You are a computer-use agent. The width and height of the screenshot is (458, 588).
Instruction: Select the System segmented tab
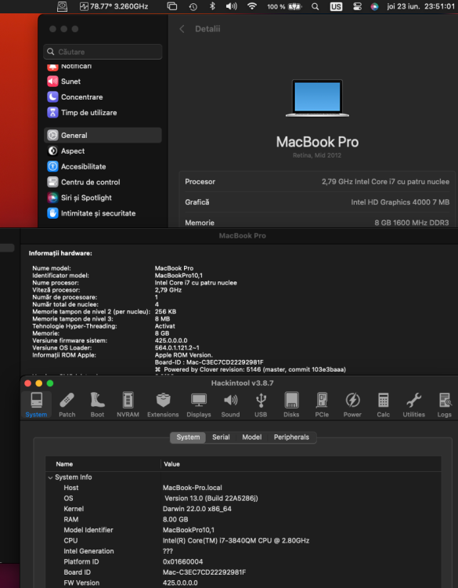tap(188, 437)
